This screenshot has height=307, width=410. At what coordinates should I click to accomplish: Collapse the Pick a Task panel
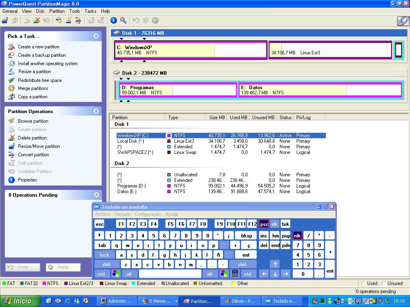tap(96, 36)
